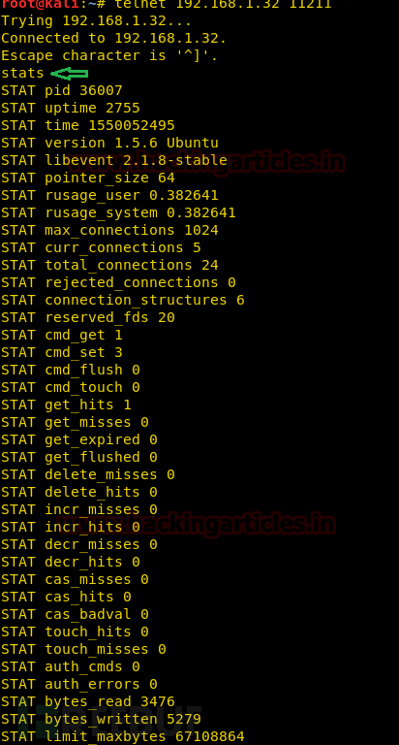This screenshot has width=399, height=745.
Task: Click the total_connections 24 line
Action: point(109,265)
